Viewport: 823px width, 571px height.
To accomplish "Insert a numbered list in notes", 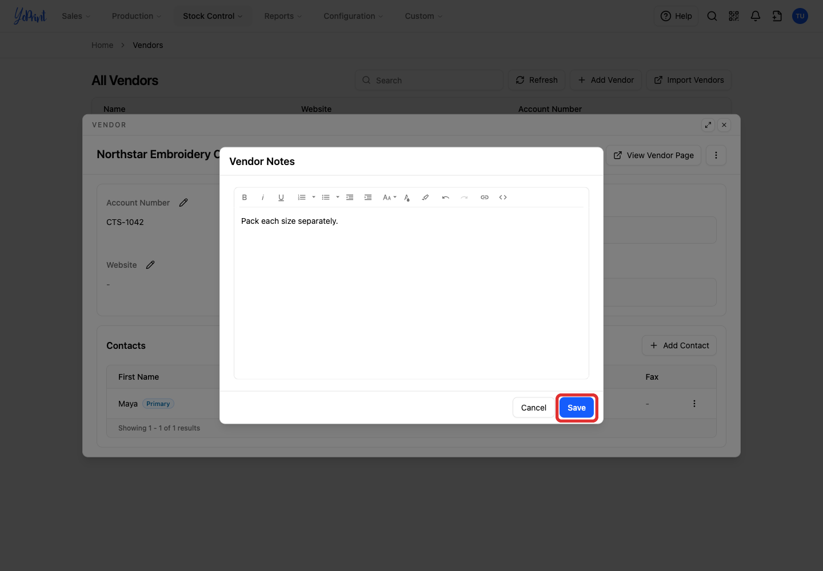I will pyautogui.click(x=302, y=198).
